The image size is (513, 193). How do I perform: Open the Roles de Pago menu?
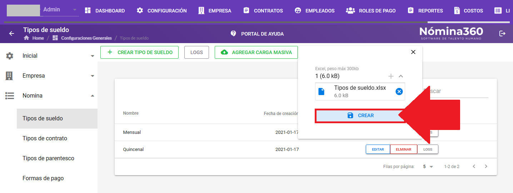click(x=371, y=11)
